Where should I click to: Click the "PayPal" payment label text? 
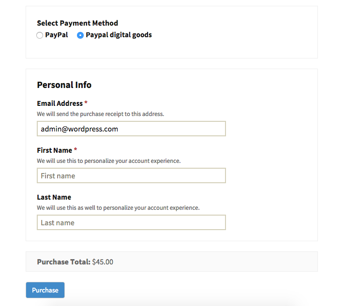[x=57, y=35]
